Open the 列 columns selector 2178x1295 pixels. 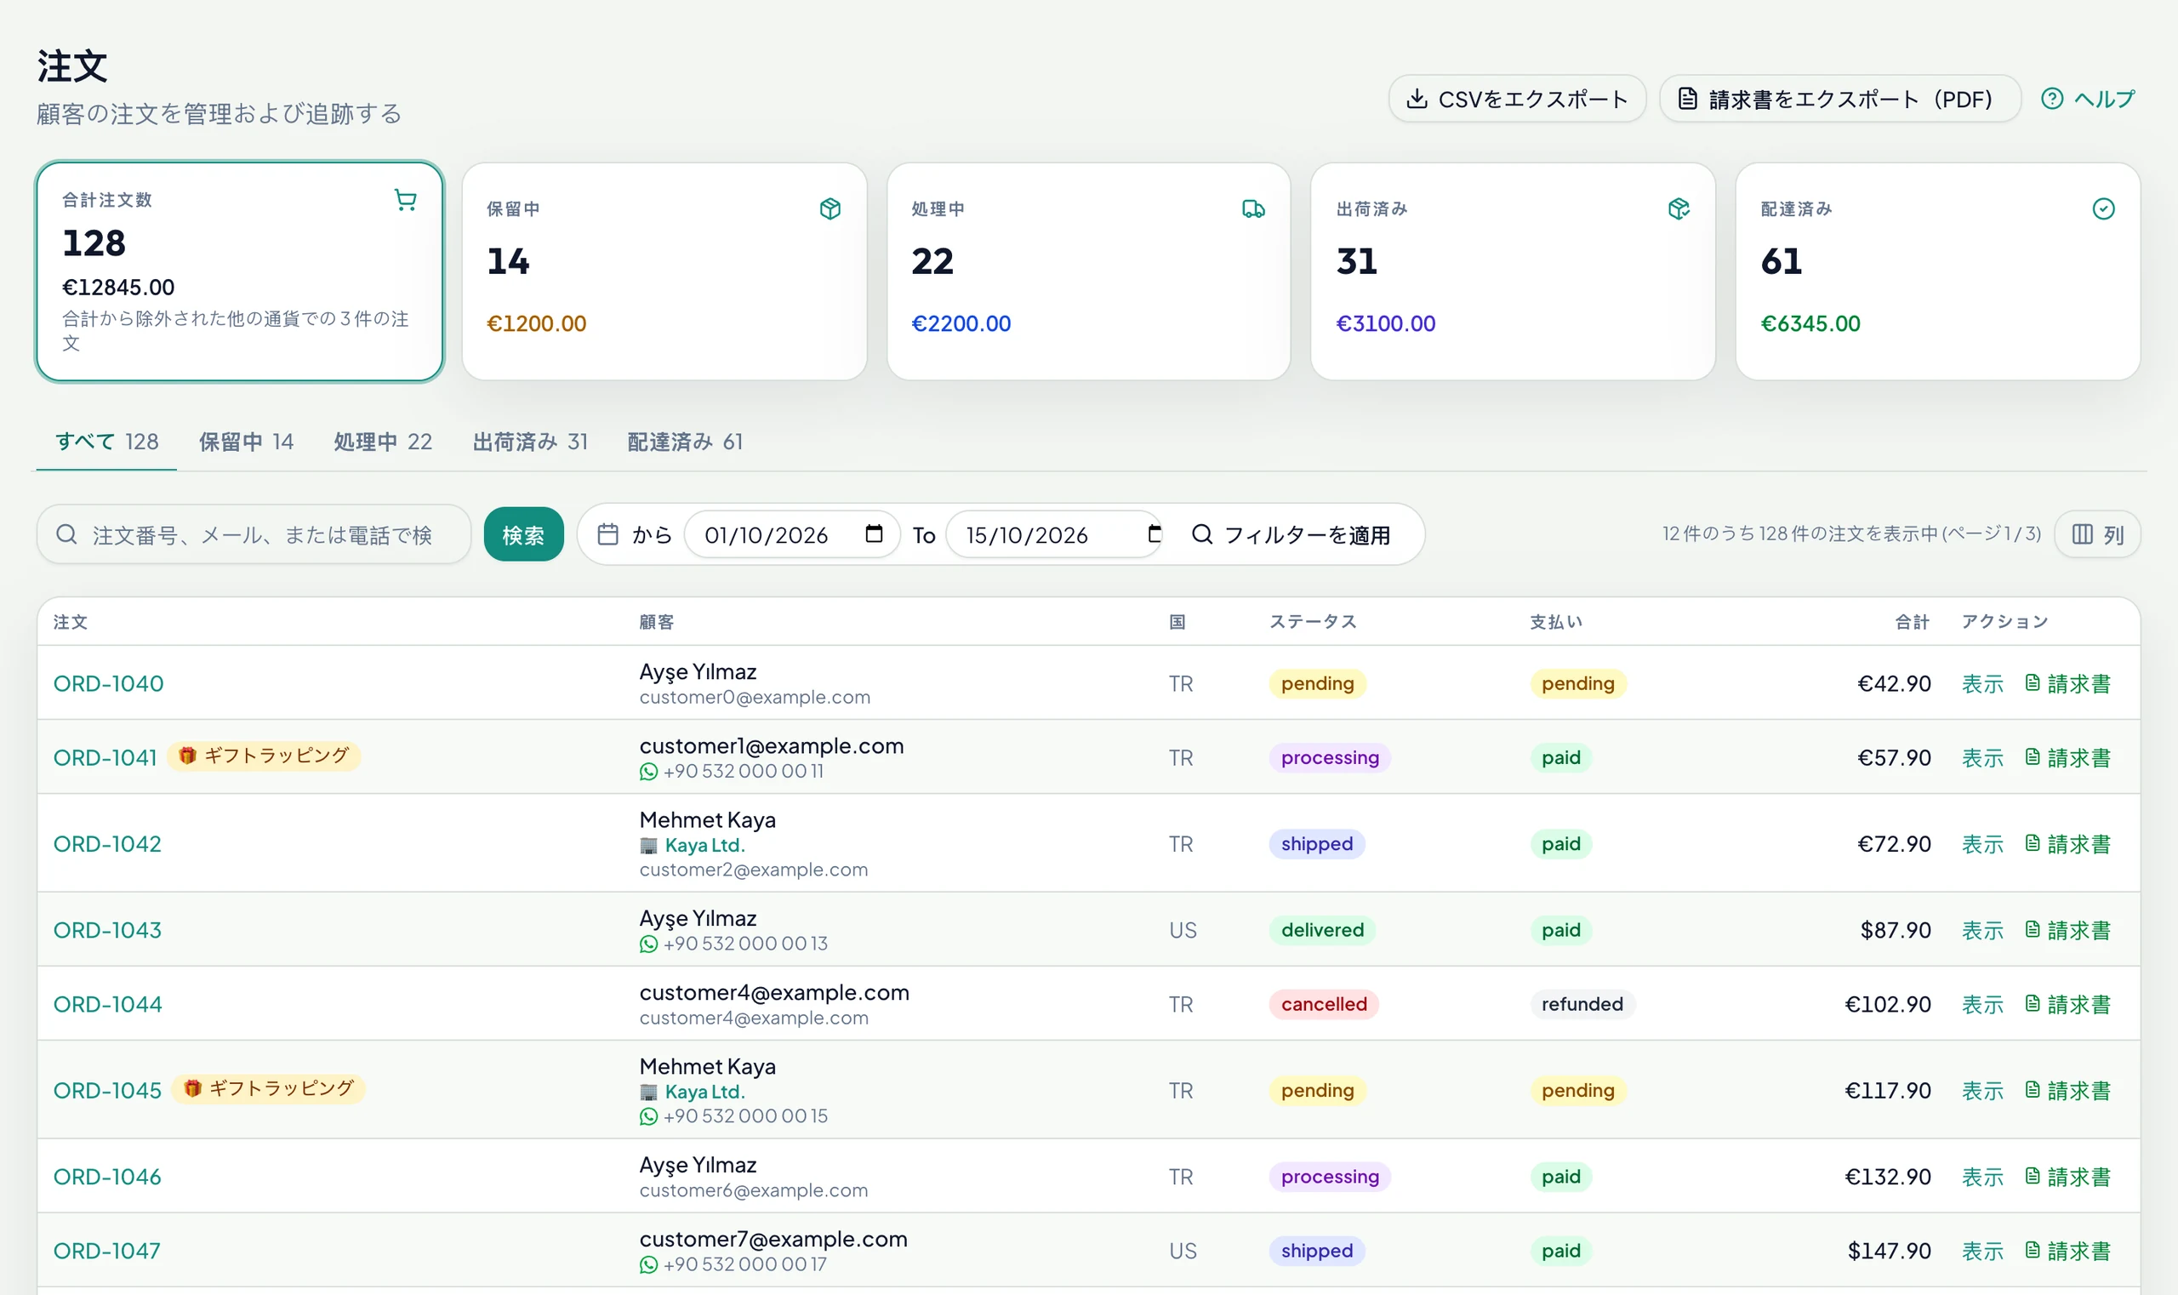coord(2097,534)
